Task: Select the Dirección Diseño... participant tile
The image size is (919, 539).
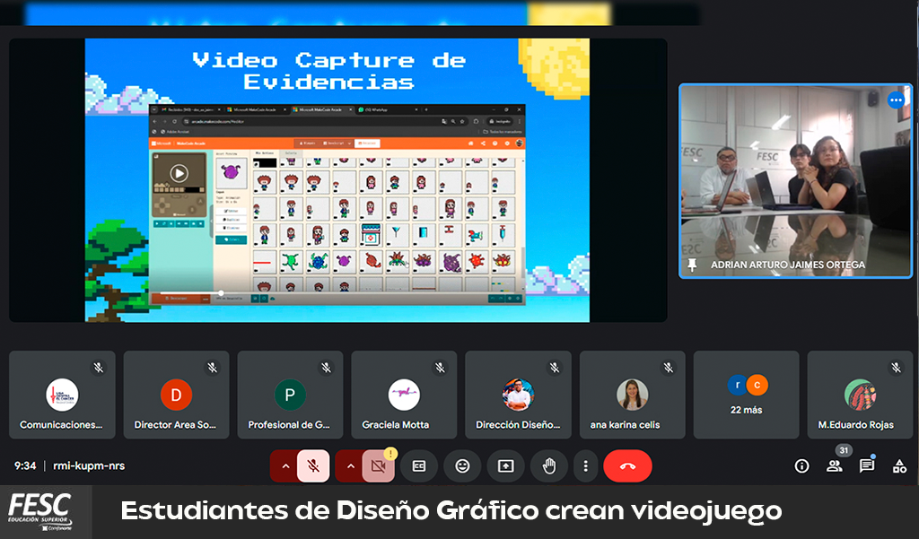Action: coord(518,395)
